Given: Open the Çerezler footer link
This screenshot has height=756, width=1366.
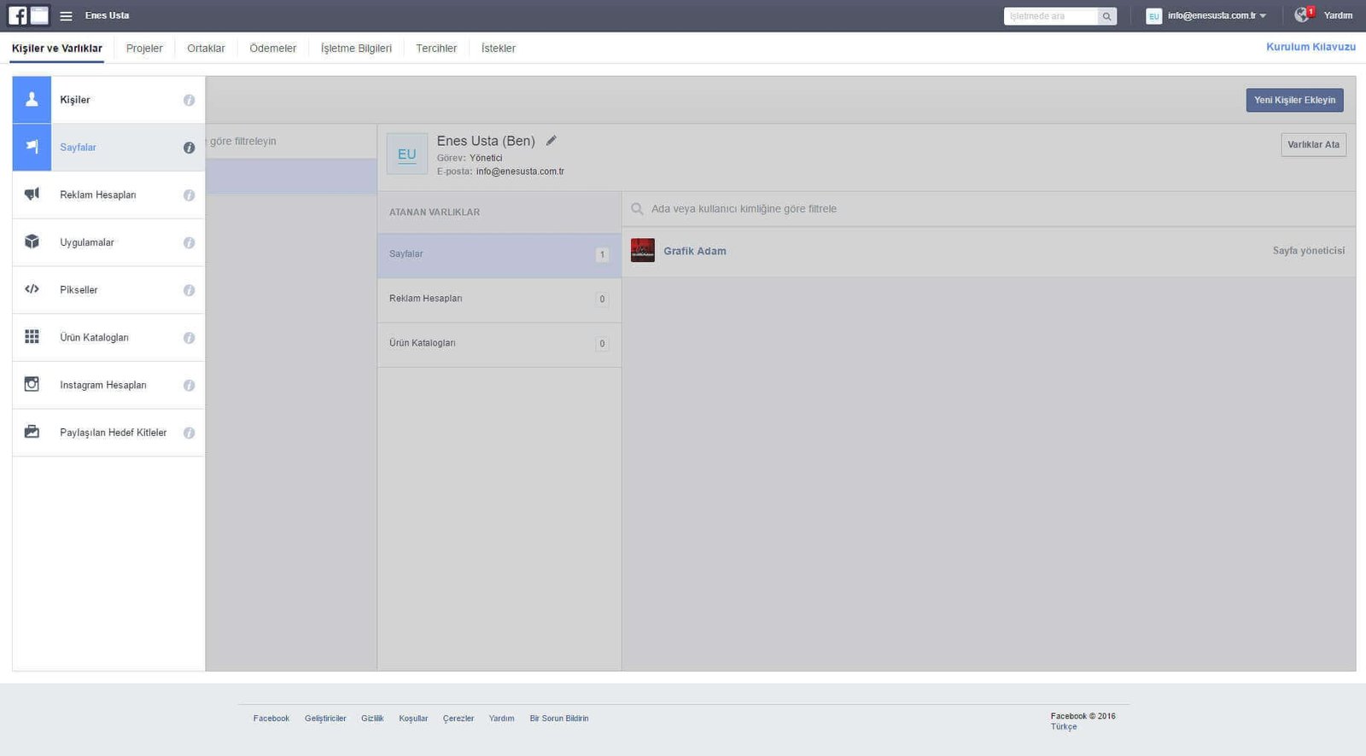Looking at the screenshot, I should point(458,718).
